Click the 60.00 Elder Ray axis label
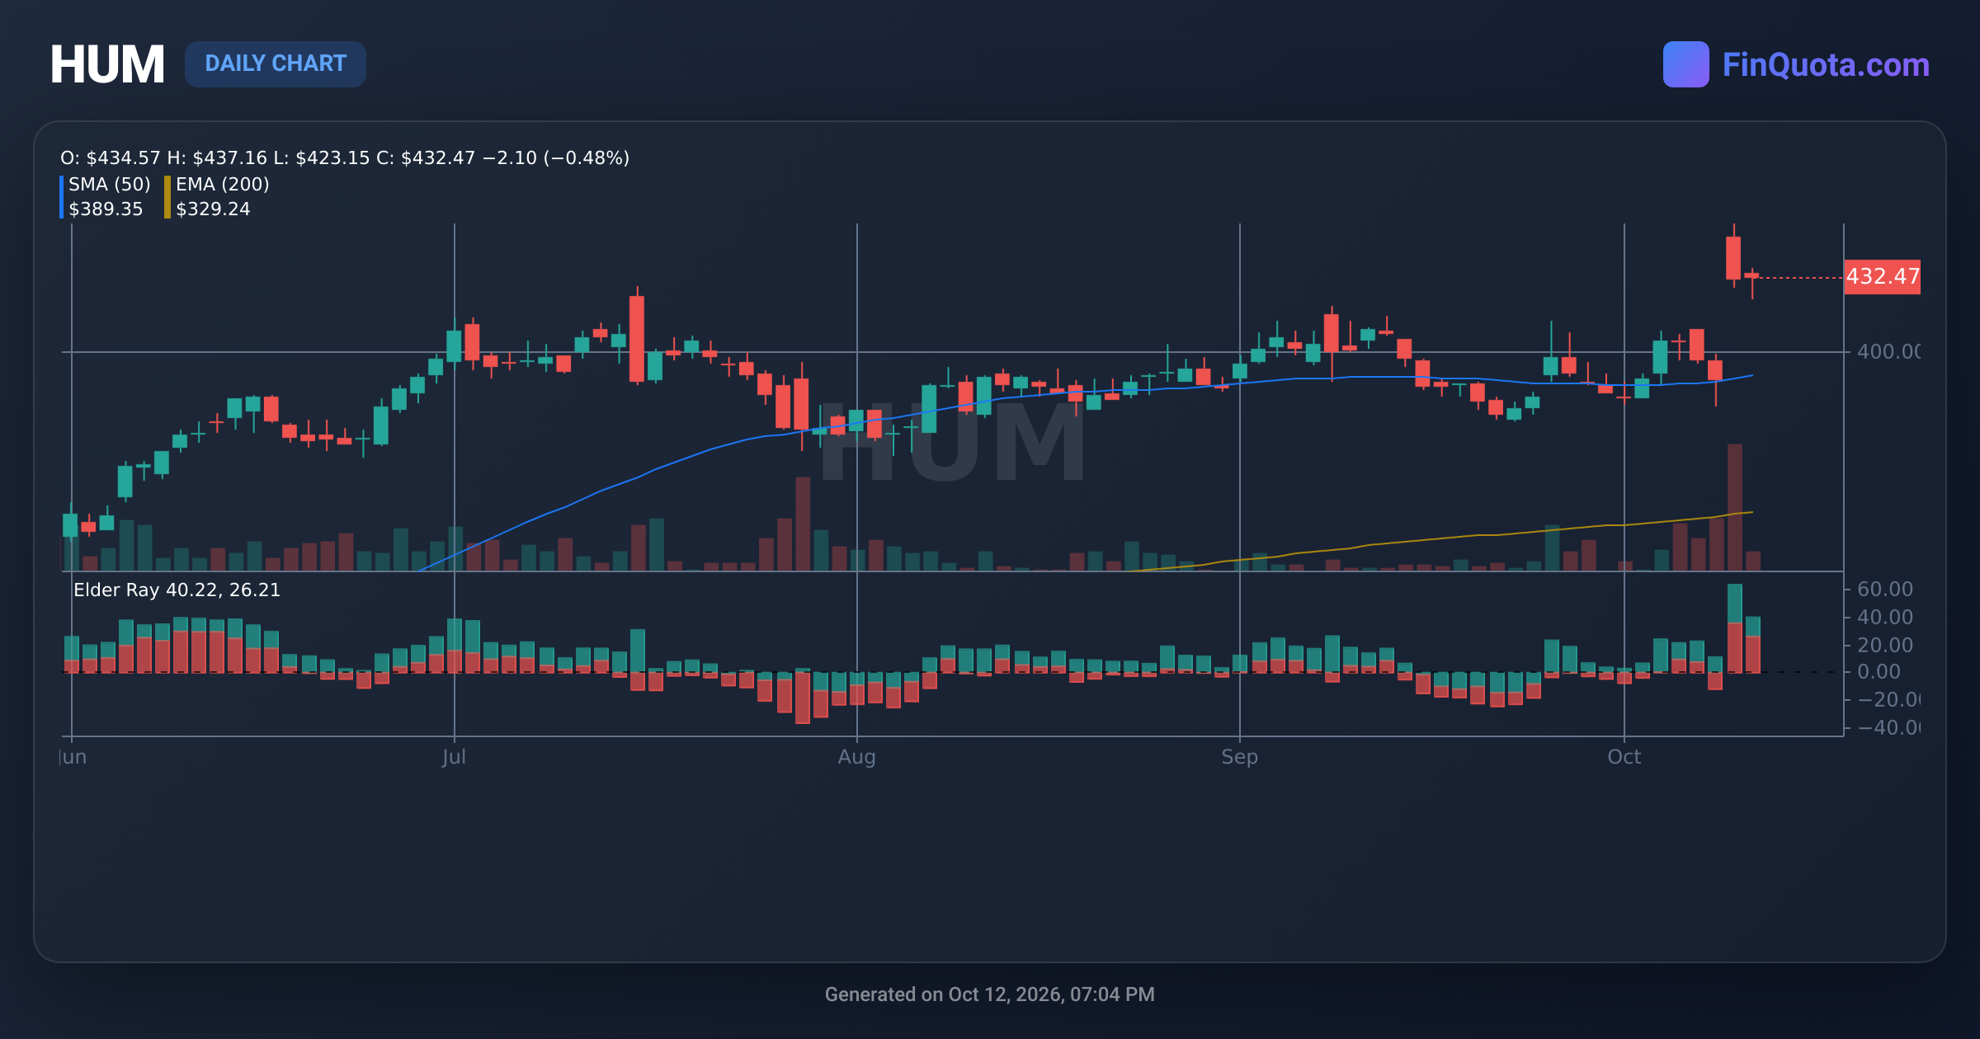This screenshot has width=1980, height=1039. click(x=1884, y=589)
